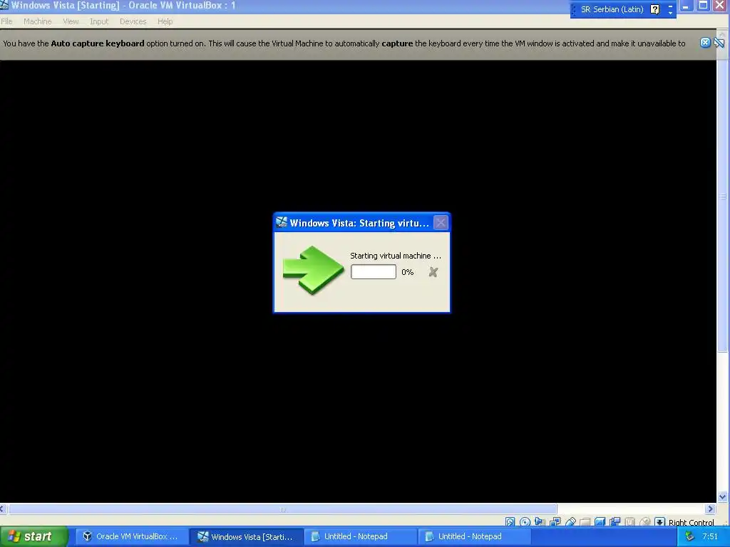
Task: Click the hard disk activity indicator
Action: coord(510,522)
